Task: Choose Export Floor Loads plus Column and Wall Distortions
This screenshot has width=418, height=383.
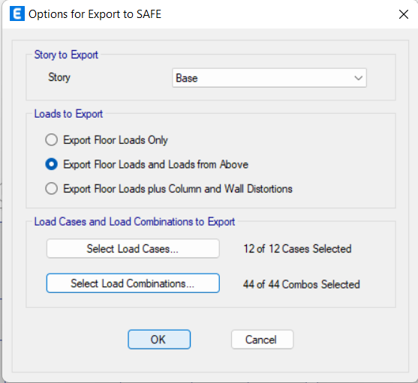Action: (169, 189)
